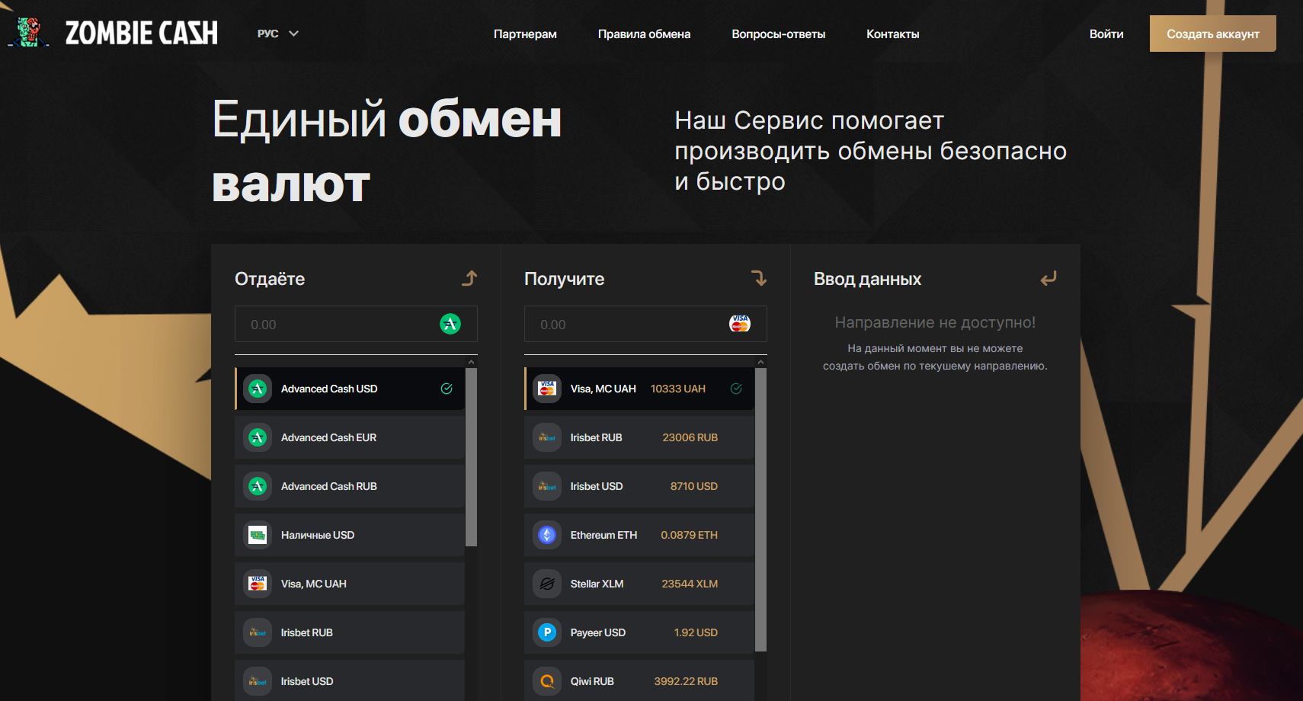Click the 23544 XLM reserve amount
The image size is (1303, 701).
point(690,584)
